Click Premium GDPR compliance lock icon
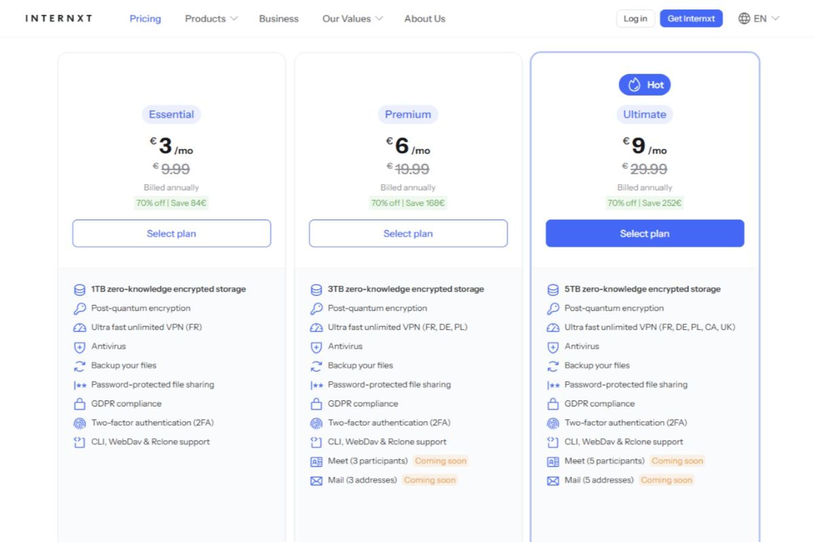The image size is (814, 542). pyautogui.click(x=316, y=404)
